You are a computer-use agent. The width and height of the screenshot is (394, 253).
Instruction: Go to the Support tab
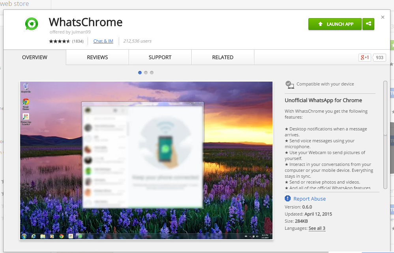pyautogui.click(x=160, y=57)
